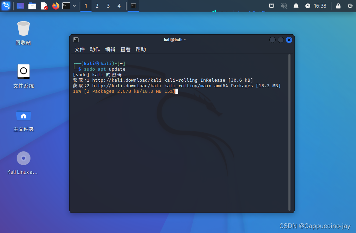Open the file manager from panel
This screenshot has height=233, width=356.
pos(32,6)
